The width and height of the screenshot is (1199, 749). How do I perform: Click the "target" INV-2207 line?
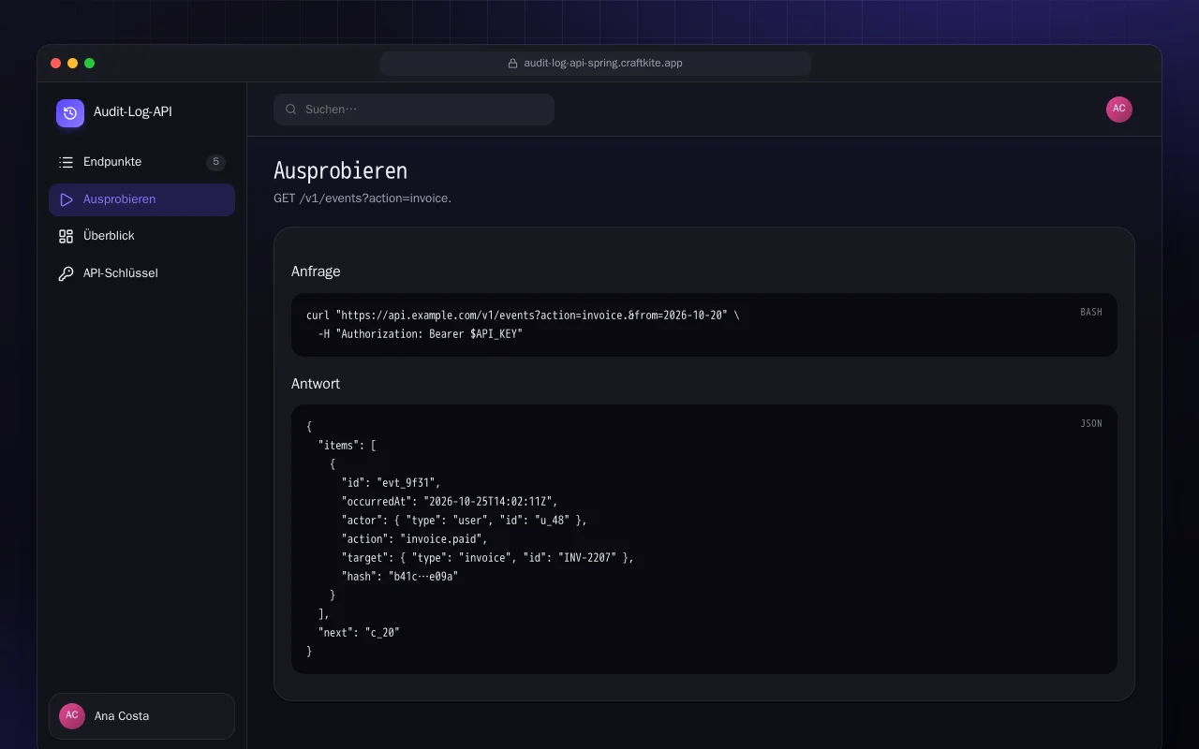[x=488, y=558]
